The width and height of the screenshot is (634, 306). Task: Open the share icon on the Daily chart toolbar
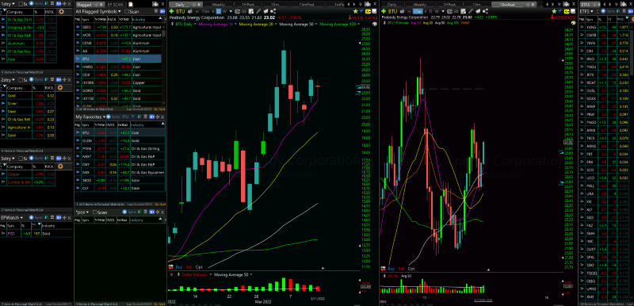coord(273,11)
